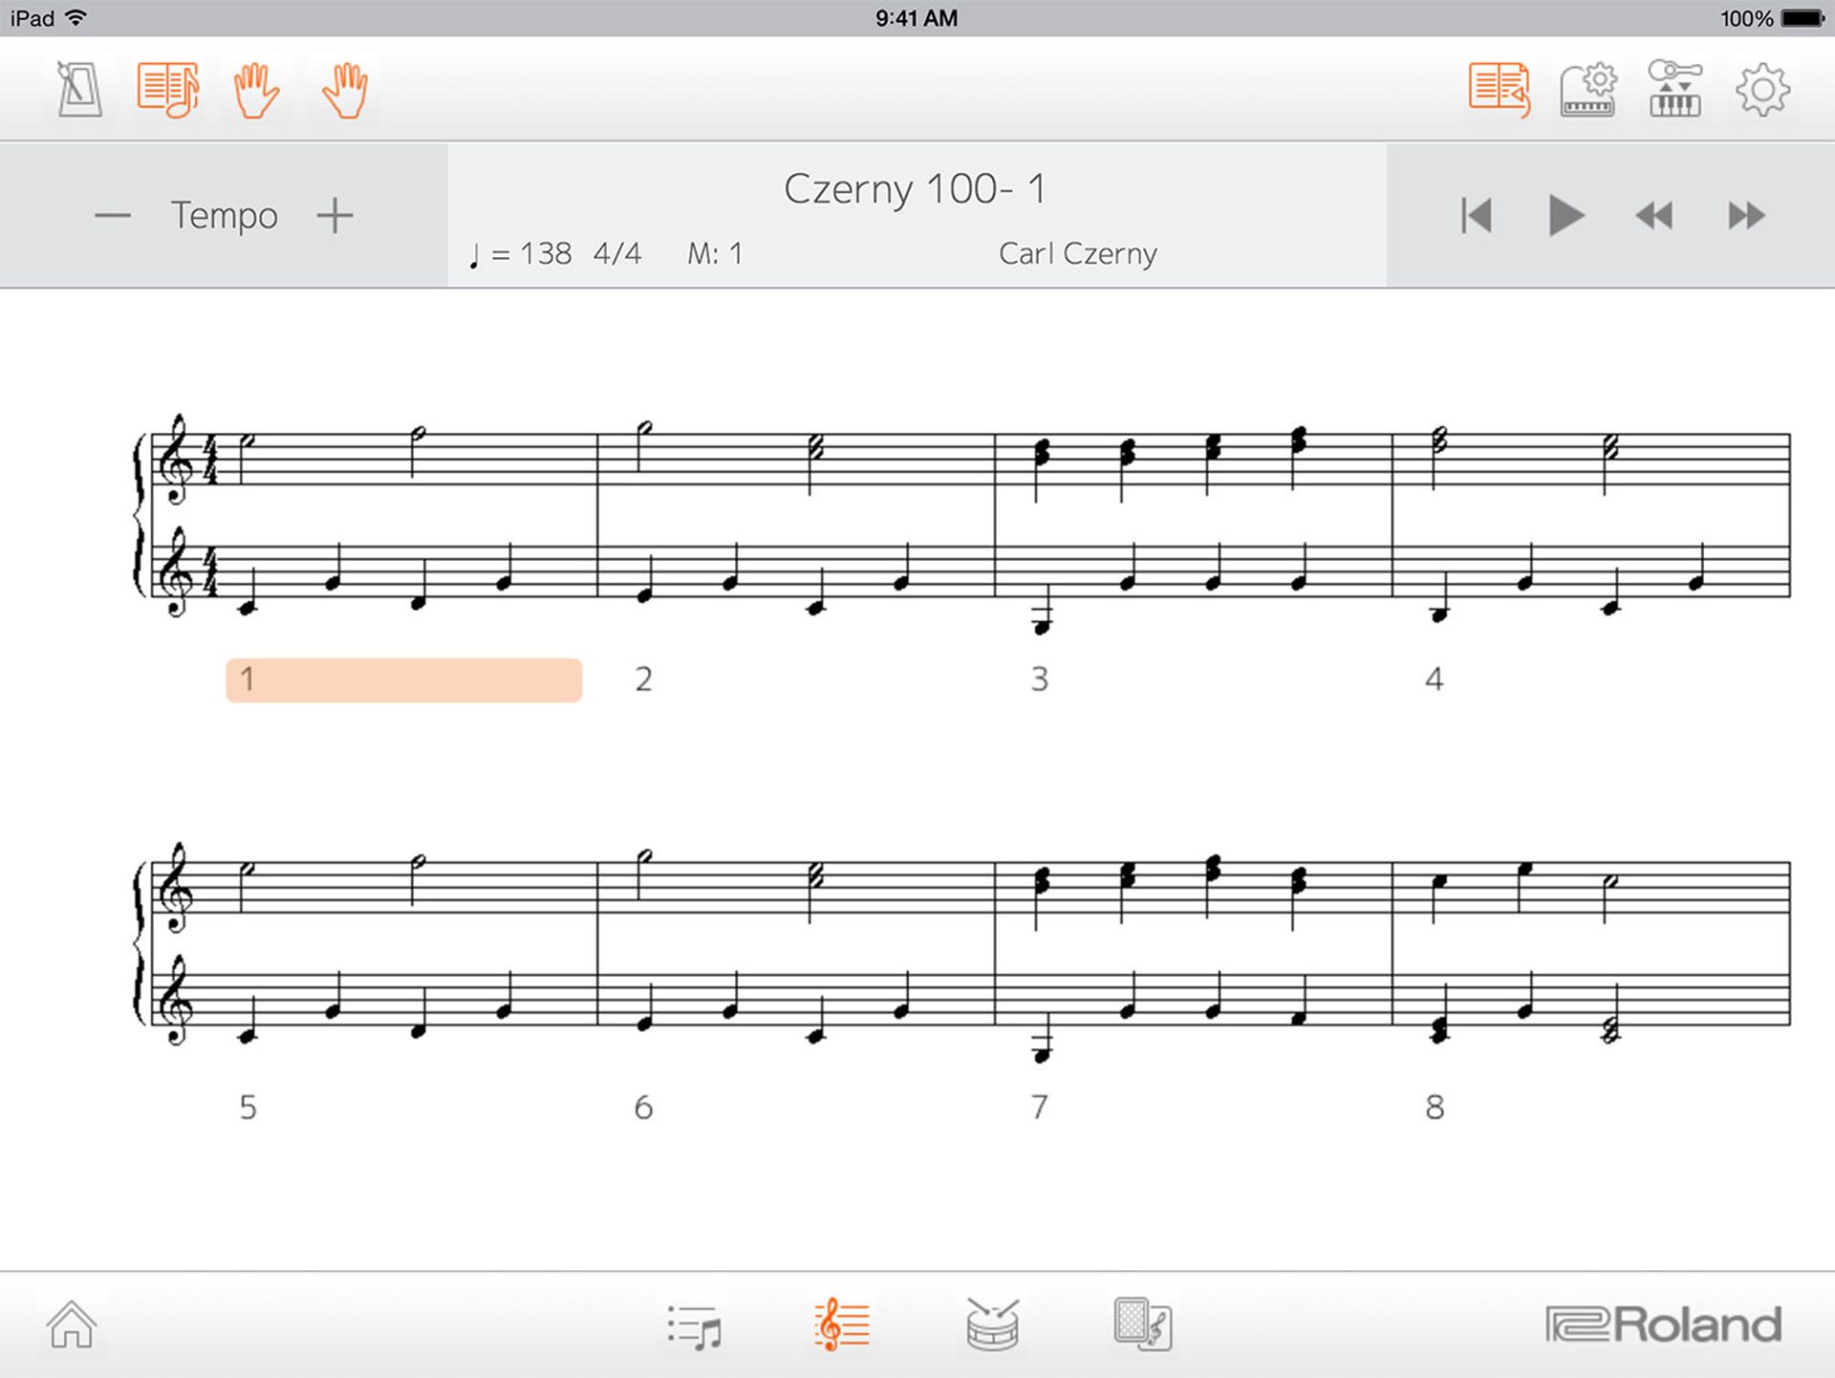Tap the Wi-Fi status icon

(x=76, y=17)
